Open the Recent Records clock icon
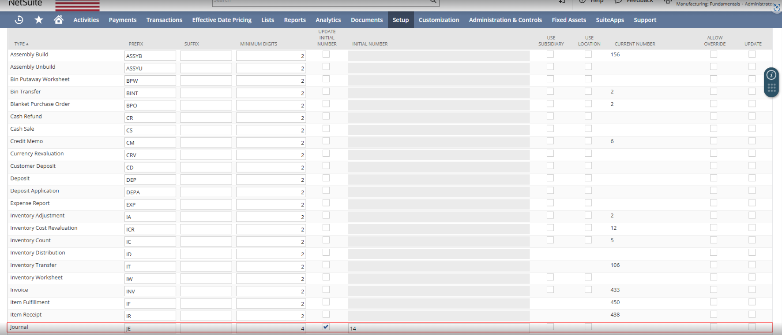 [x=19, y=20]
